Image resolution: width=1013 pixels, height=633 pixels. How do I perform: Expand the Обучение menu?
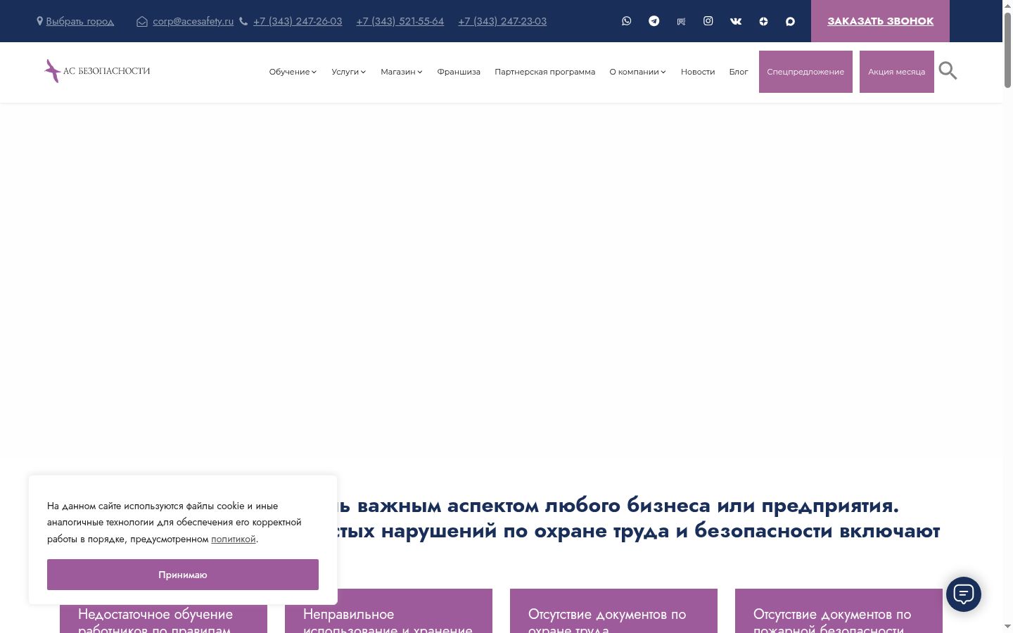pos(293,72)
